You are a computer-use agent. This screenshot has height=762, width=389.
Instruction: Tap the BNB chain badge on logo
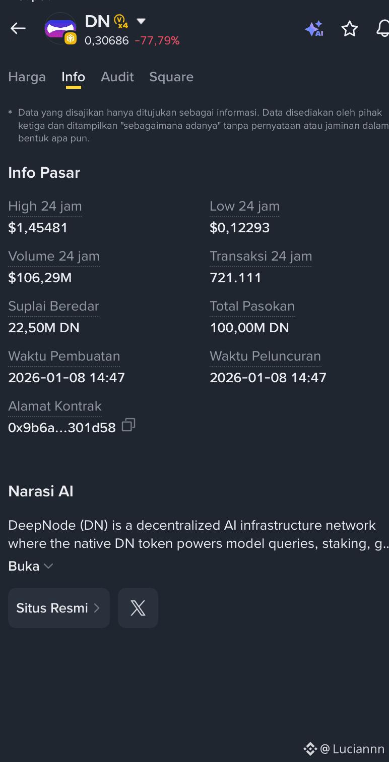pyautogui.click(x=71, y=38)
